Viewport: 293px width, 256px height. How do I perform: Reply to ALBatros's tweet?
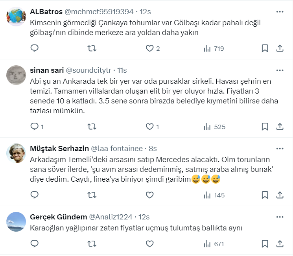pyautogui.click(x=35, y=48)
